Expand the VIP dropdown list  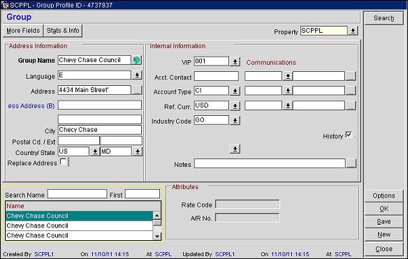click(235, 61)
